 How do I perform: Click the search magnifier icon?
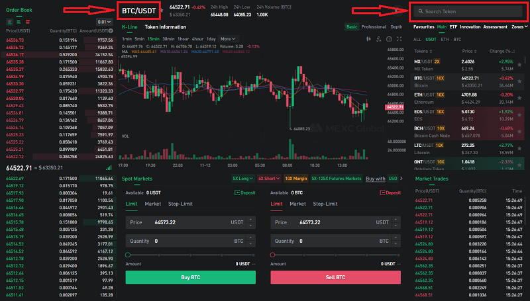[421, 11]
